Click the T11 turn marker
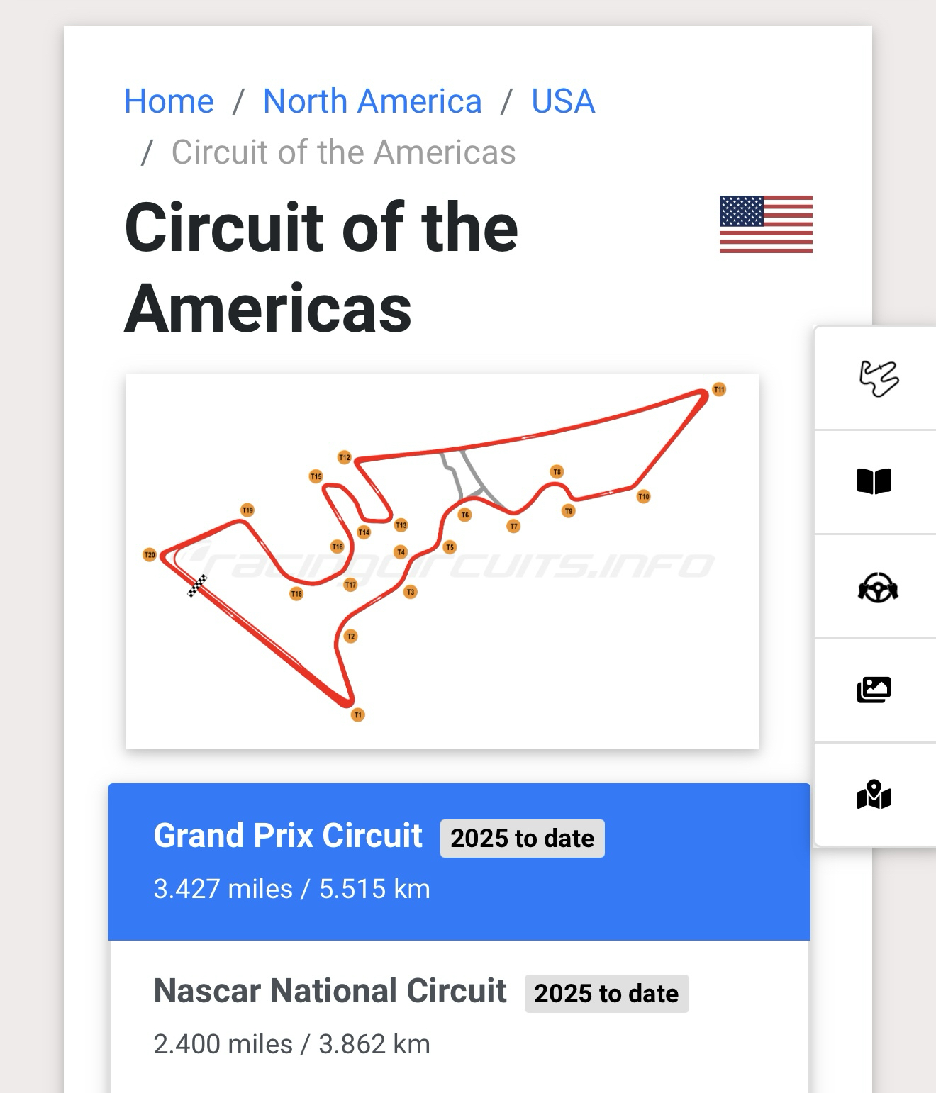This screenshot has width=936, height=1093. pos(719,389)
